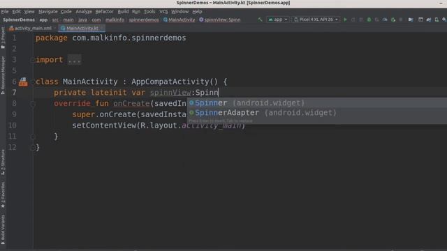Open the VCS menu
This screenshot has width=447, height=251.
click(x=163, y=12)
